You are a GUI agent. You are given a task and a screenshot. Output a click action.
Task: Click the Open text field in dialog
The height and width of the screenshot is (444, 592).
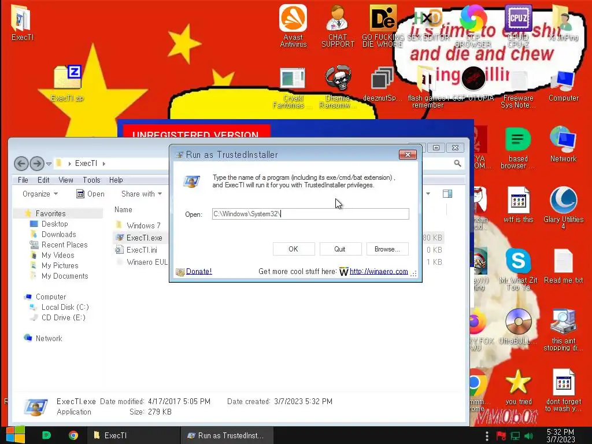point(310,214)
